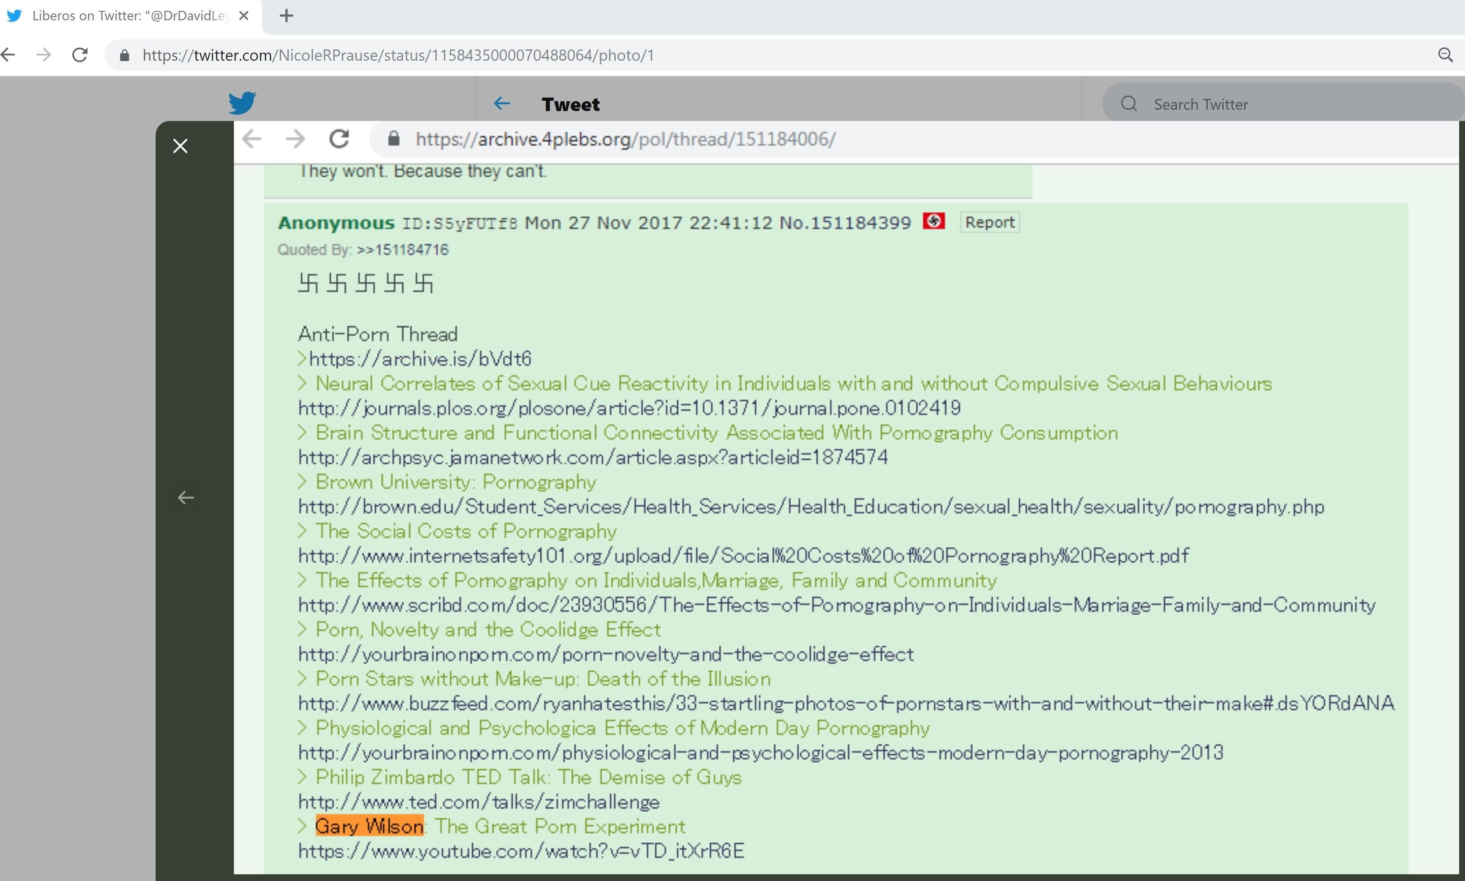This screenshot has height=881, width=1465.
Task: Click the highlighted Gary Wilson text
Action: click(x=369, y=826)
